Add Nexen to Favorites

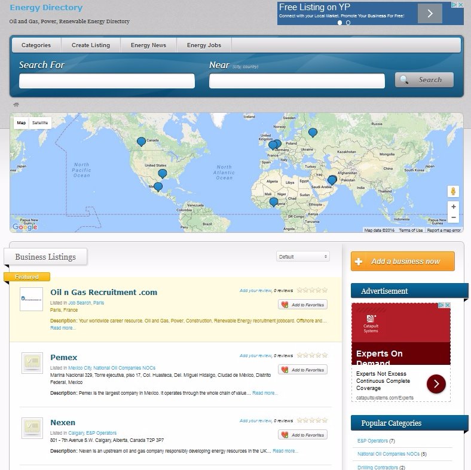pos(303,435)
